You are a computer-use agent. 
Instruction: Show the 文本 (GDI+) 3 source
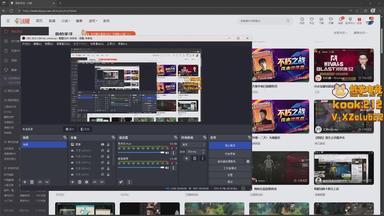(x=103, y=162)
